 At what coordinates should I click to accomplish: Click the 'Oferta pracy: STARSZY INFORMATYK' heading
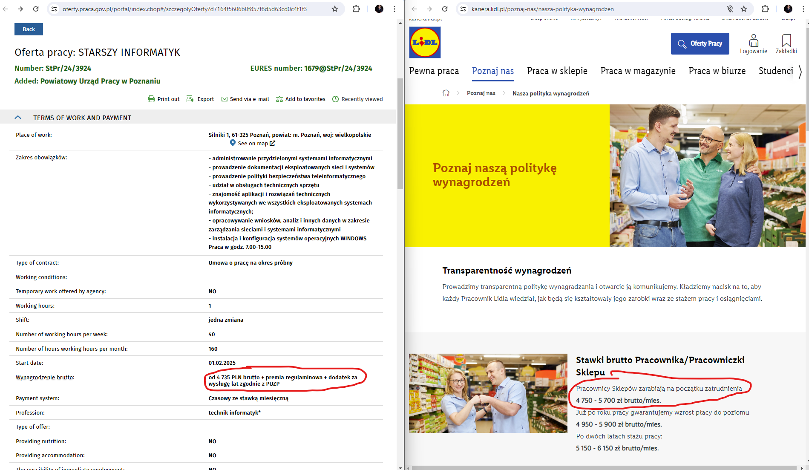coord(98,52)
